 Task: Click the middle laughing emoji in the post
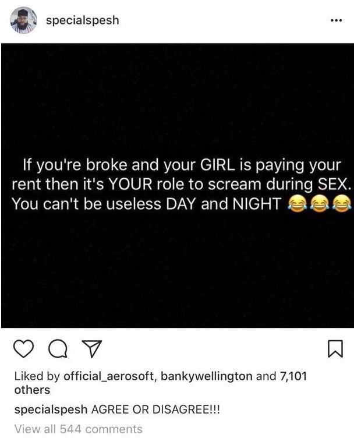[320, 204]
